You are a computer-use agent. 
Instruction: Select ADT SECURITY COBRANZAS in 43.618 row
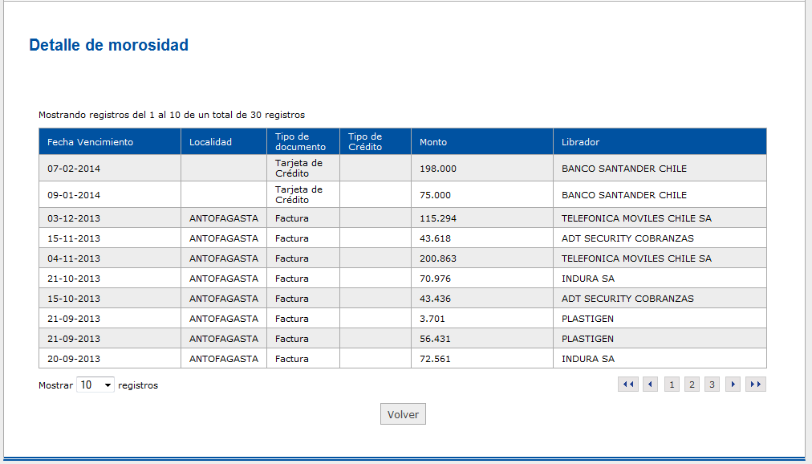(x=627, y=238)
